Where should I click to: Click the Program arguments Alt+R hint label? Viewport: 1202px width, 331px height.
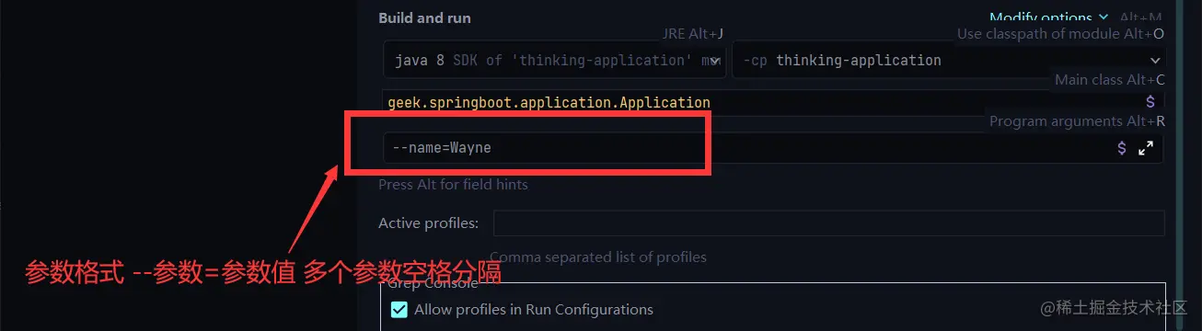[1077, 121]
